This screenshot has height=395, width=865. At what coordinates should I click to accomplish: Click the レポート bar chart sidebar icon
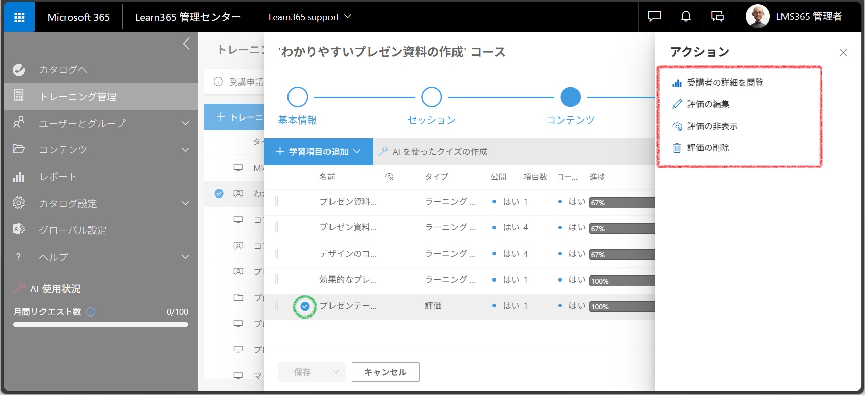tap(19, 177)
